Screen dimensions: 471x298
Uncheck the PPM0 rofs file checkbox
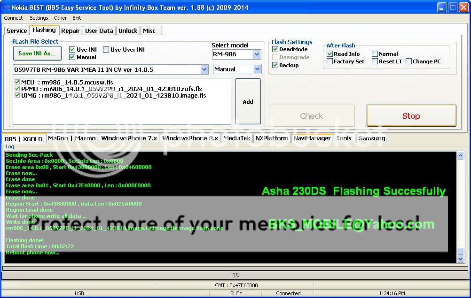point(17,88)
